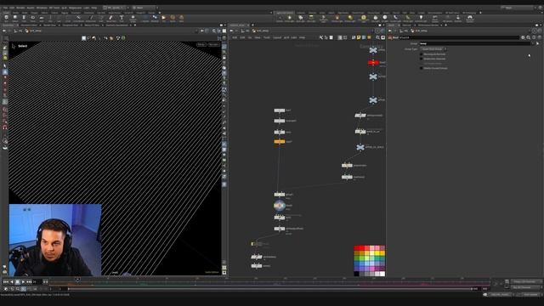
Task: Open the Render menu
Action: (x=20, y=8)
